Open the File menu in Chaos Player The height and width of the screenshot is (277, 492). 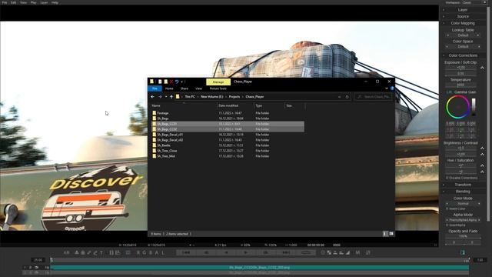point(5,2)
